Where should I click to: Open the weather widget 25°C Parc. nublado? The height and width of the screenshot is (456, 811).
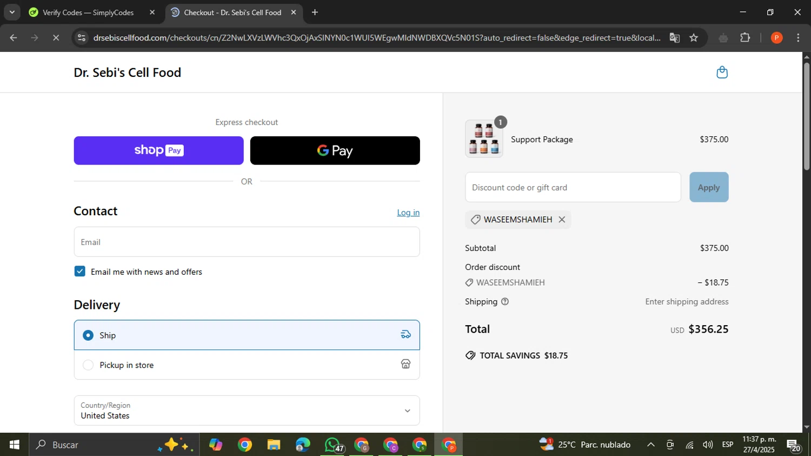(585, 445)
